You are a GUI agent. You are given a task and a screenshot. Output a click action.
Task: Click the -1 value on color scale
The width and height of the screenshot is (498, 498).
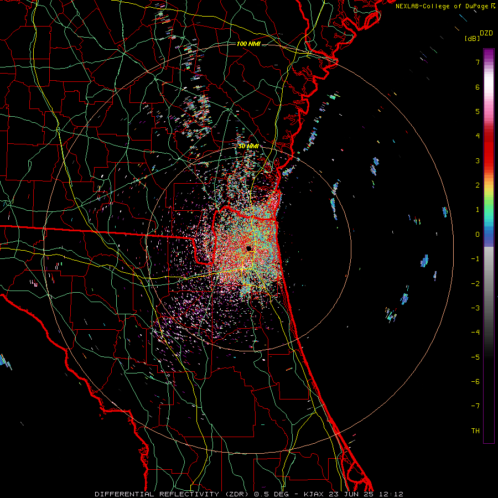click(475, 259)
